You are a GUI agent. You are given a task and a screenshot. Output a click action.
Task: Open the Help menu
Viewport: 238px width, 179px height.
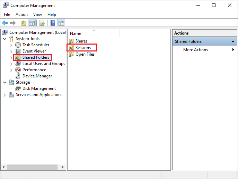pos(52,15)
